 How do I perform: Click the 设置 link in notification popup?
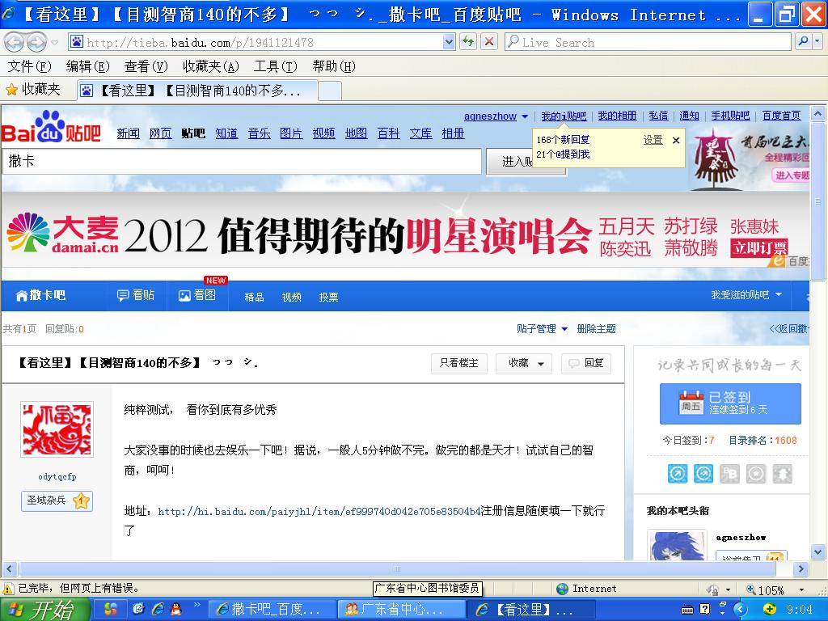[x=653, y=140]
